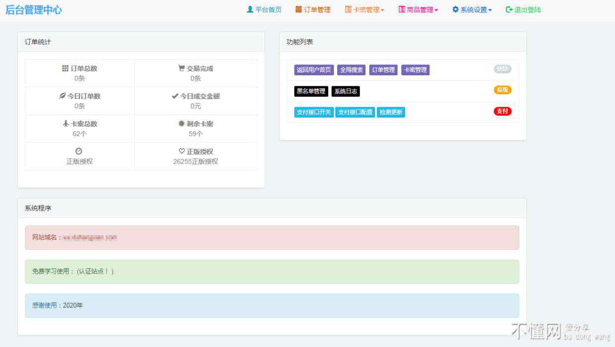Screen dimensions: 615x347
Task: Click the purple 卡密管理 button
Action: (x=415, y=70)
